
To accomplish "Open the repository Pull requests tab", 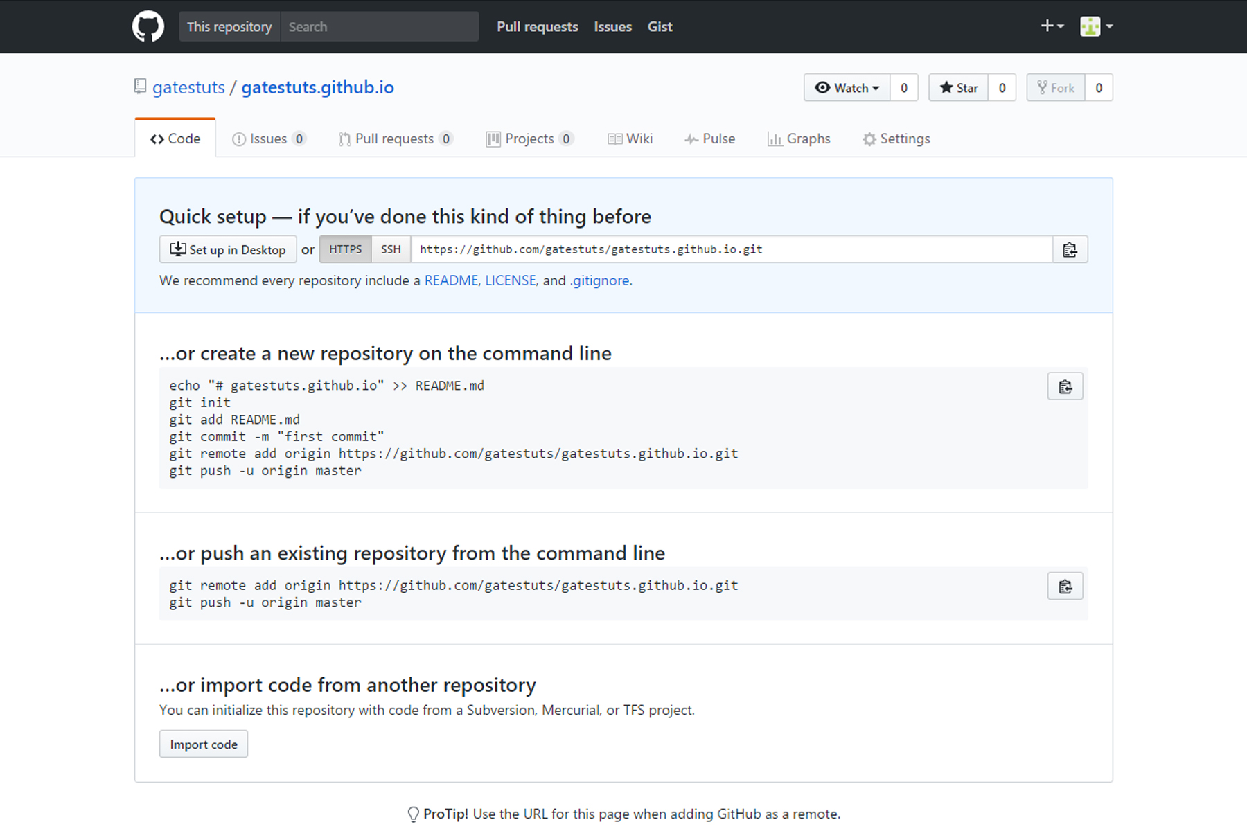I will [395, 138].
